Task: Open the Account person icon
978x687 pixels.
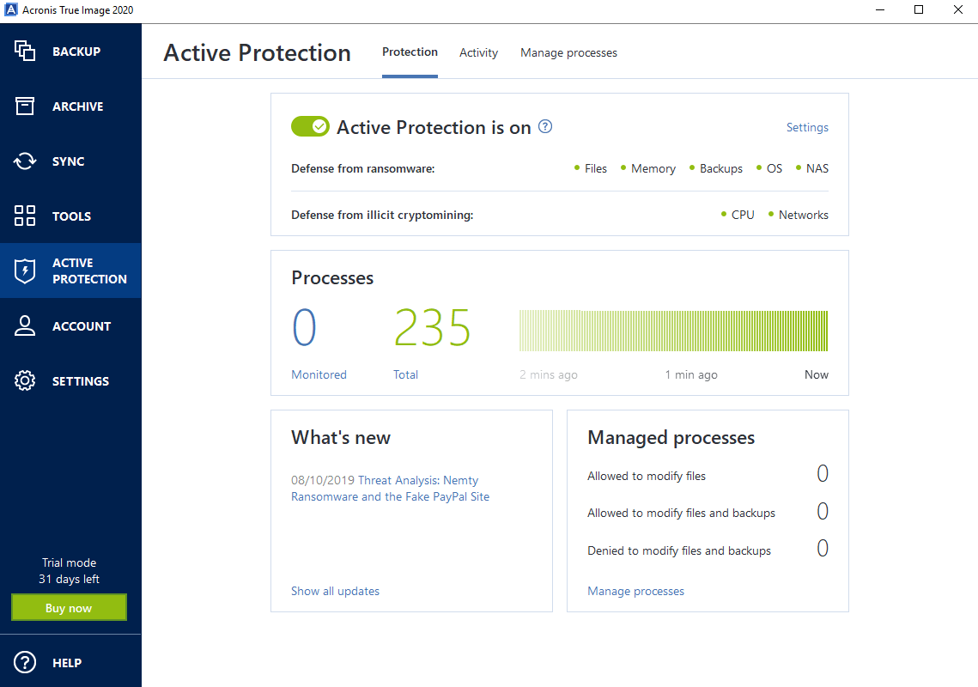Action: [x=25, y=325]
